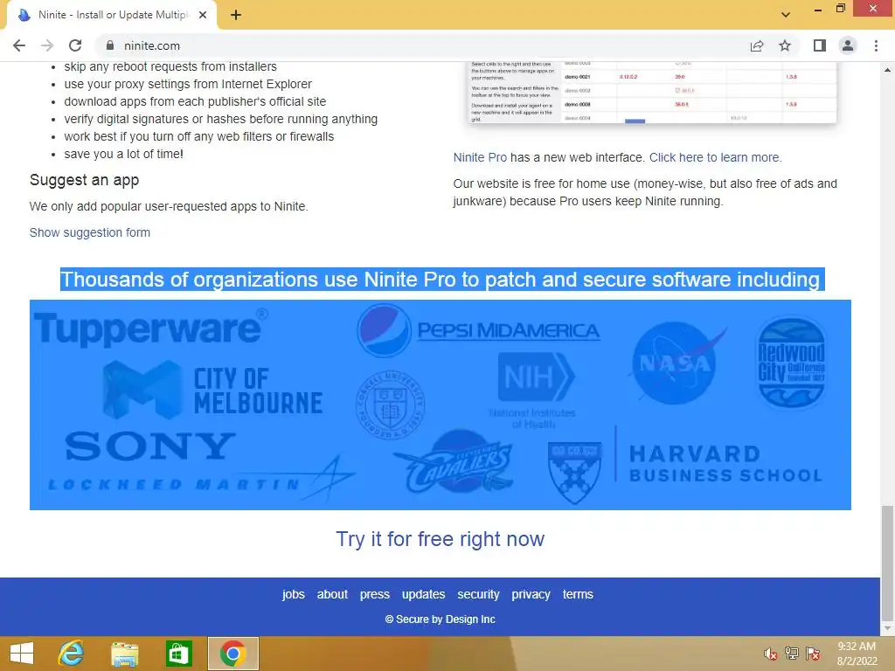
Task: Open the press footer link
Action: coord(375,594)
